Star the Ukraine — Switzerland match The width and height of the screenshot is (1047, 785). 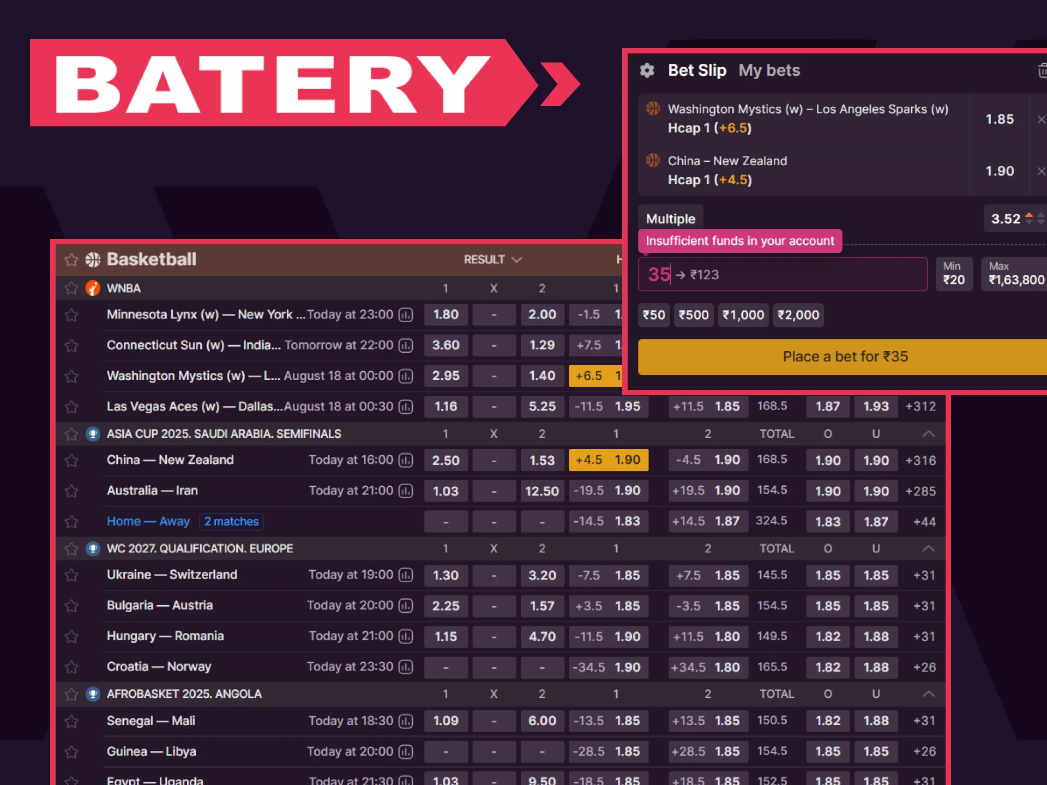pyautogui.click(x=71, y=575)
